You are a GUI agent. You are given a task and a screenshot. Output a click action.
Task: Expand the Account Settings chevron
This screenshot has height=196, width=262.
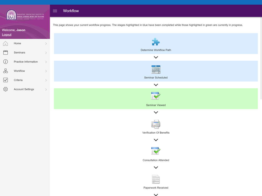46,89
